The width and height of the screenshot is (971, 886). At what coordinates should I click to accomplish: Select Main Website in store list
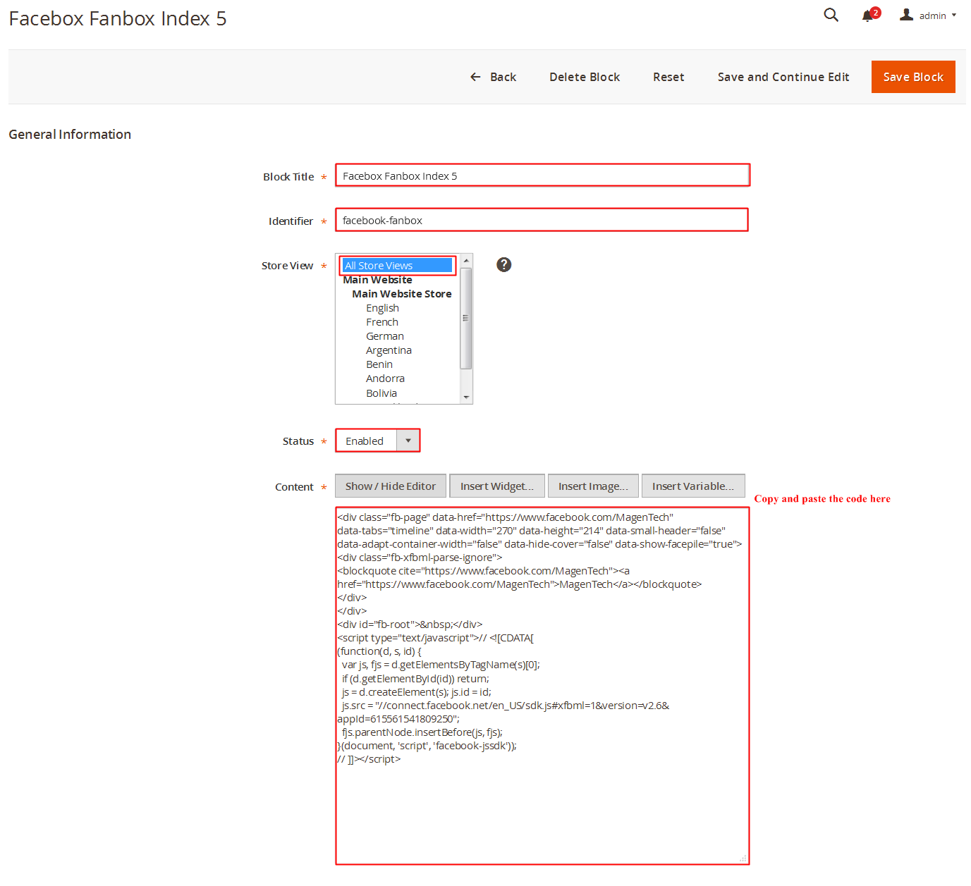point(377,280)
